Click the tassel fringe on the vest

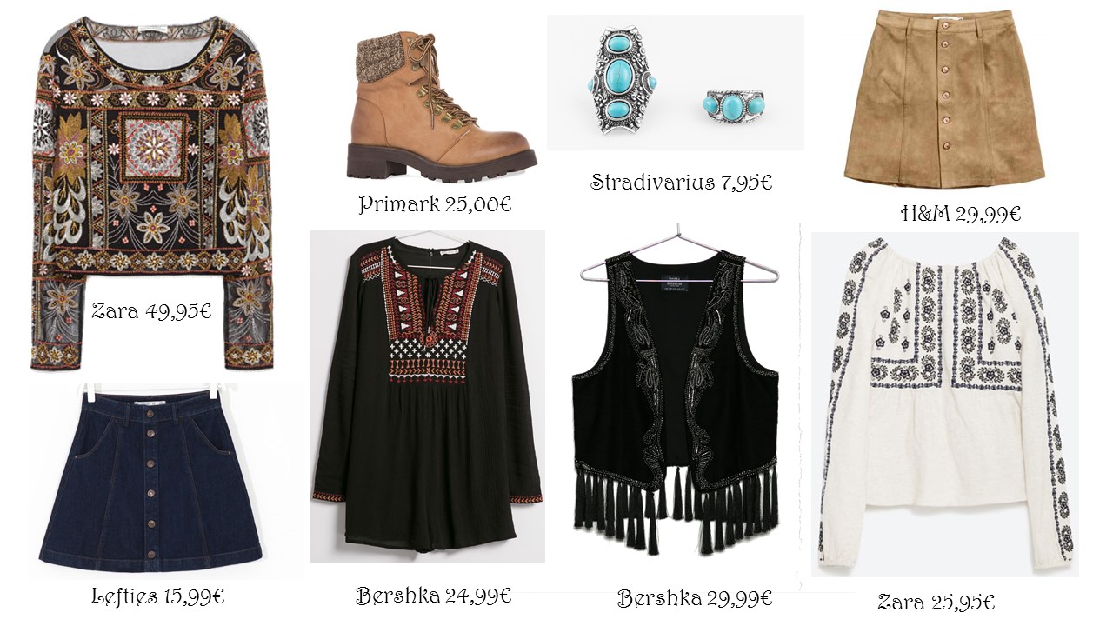click(676, 515)
